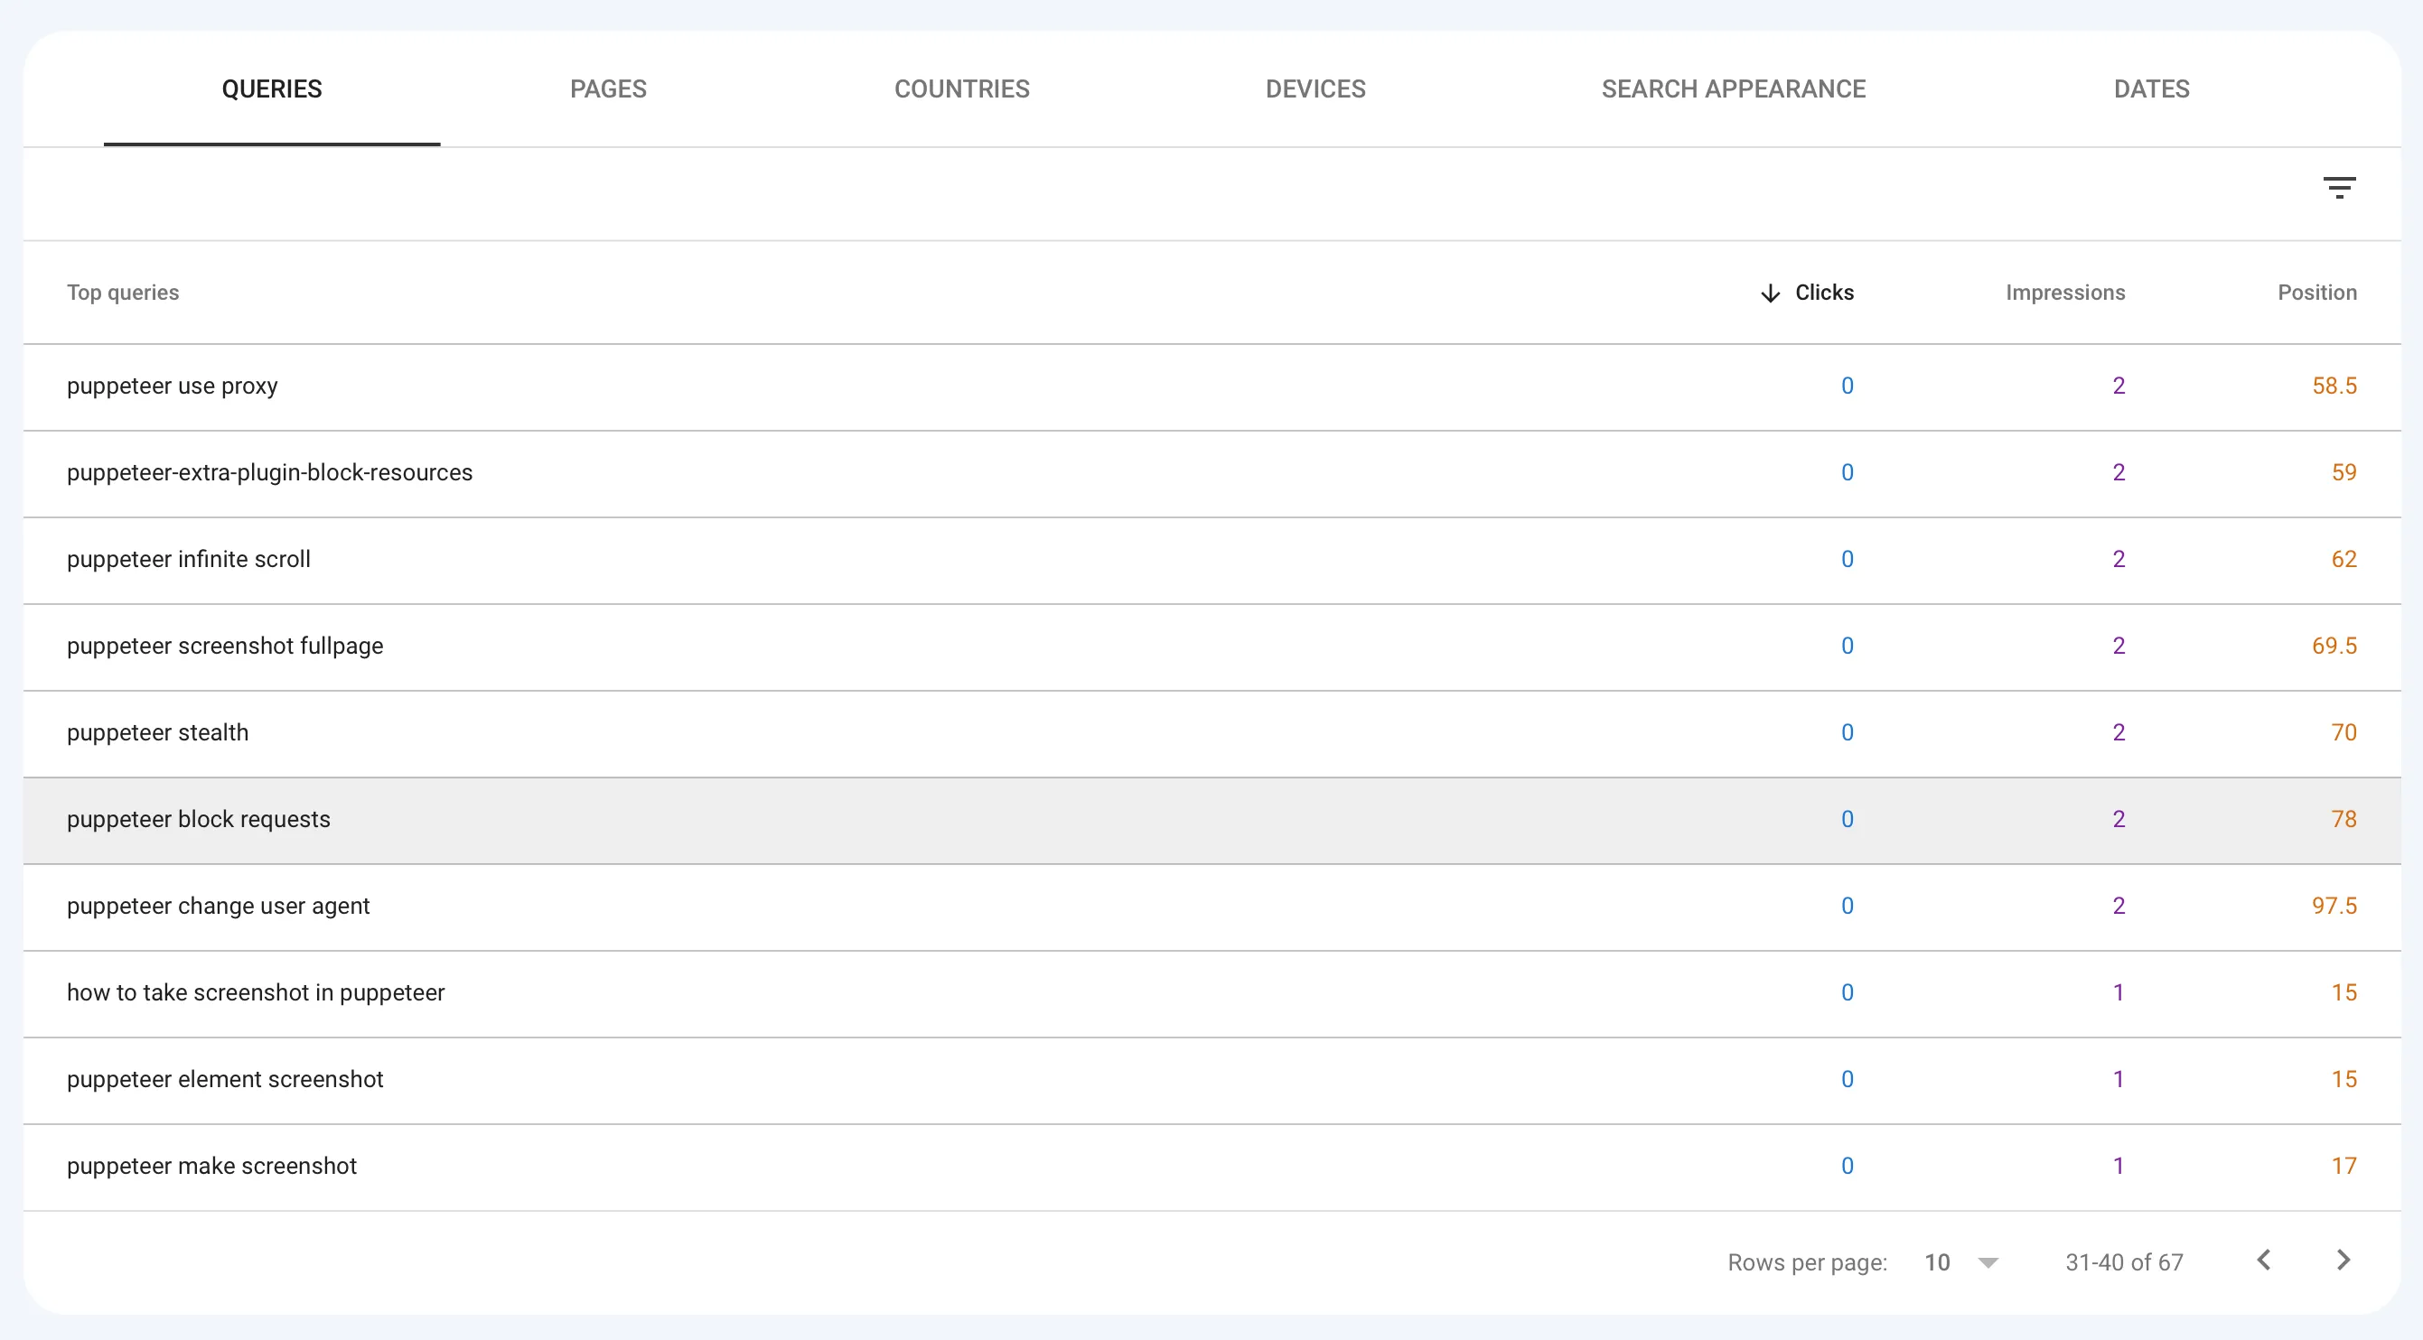Select the query 'puppeteer use proxy'
The width and height of the screenshot is (2423, 1340).
(173, 386)
